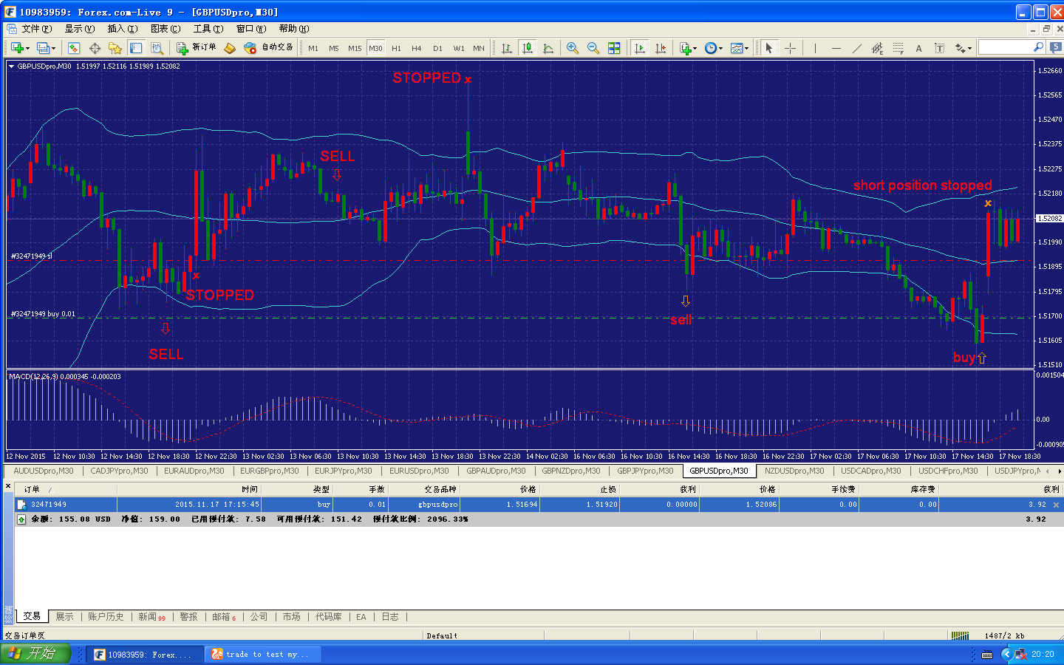The width and height of the screenshot is (1064, 665).
Task: Open the 账户历史 account history tab
Action: pos(106,616)
